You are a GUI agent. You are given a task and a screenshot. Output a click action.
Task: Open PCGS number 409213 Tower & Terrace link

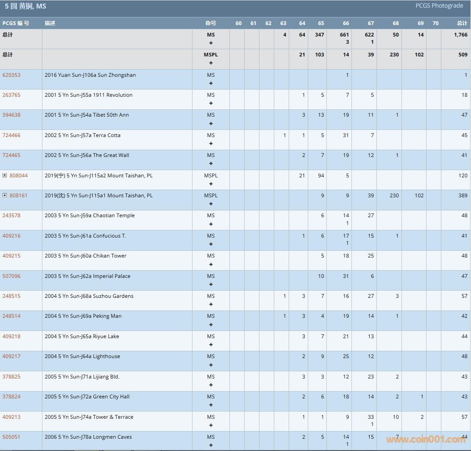coord(11,417)
